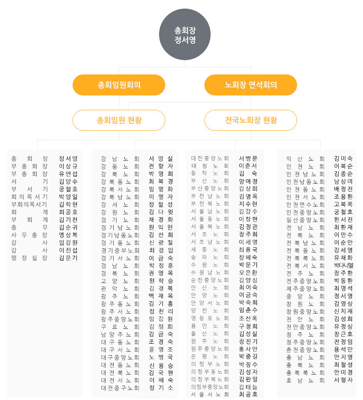Click the 대전중앙노회 서병문 entry
Image resolution: width=363 pixels, height=400 pixels.
click(x=224, y=158)
